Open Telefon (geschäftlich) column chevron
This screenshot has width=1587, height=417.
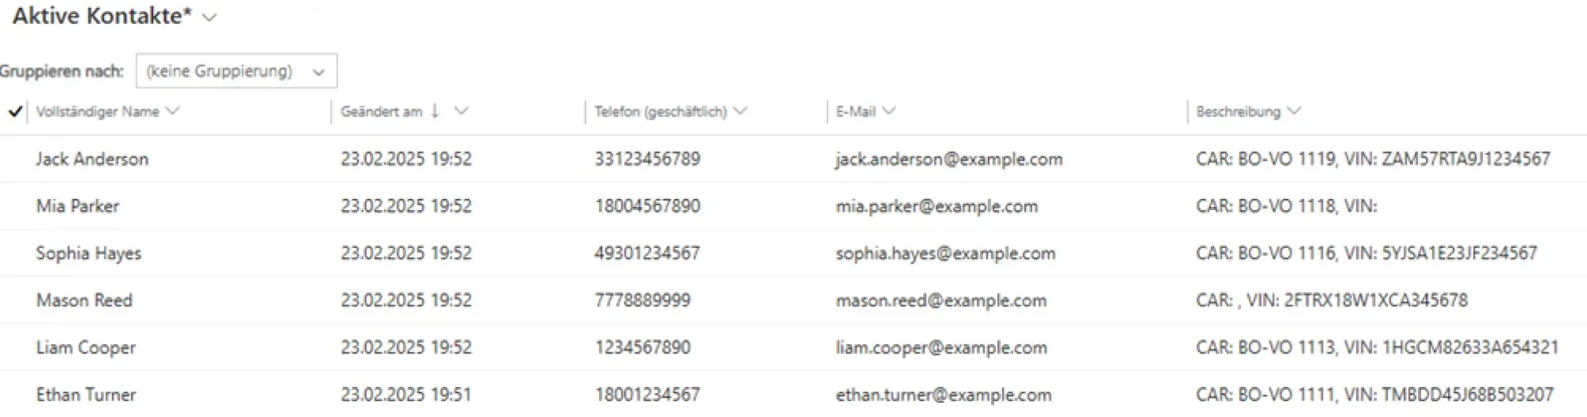(x=740, y=111)
